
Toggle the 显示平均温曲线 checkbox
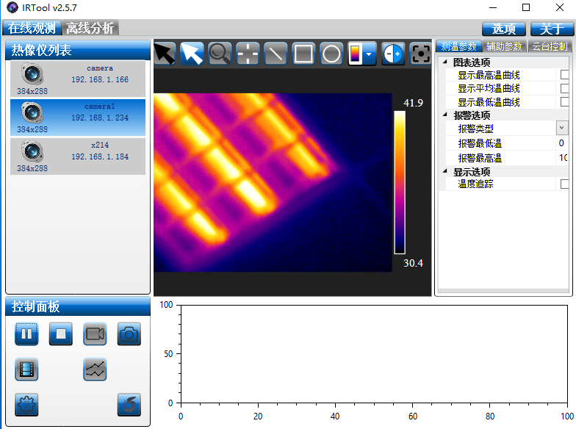click(x=564, y=88)
